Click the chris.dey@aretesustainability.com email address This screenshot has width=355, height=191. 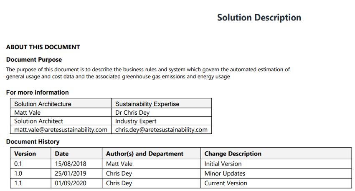click(161, 130)
